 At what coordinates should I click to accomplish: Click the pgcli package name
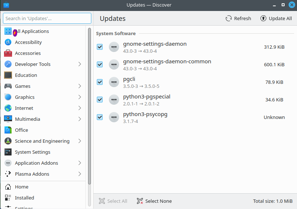129,79
